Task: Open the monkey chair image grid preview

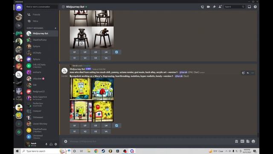Action: pos(92,29)
